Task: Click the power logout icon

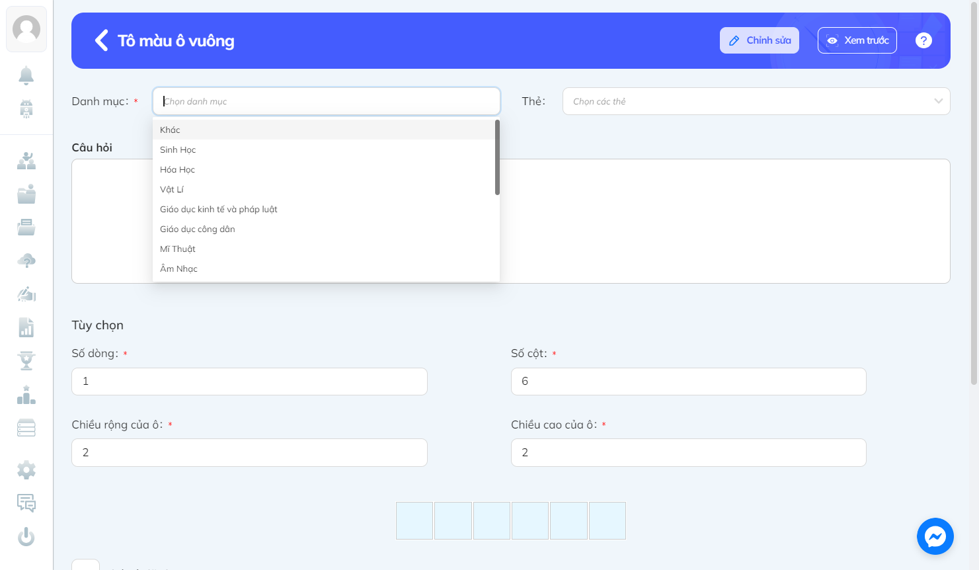Action: click(x=26, y=536)
